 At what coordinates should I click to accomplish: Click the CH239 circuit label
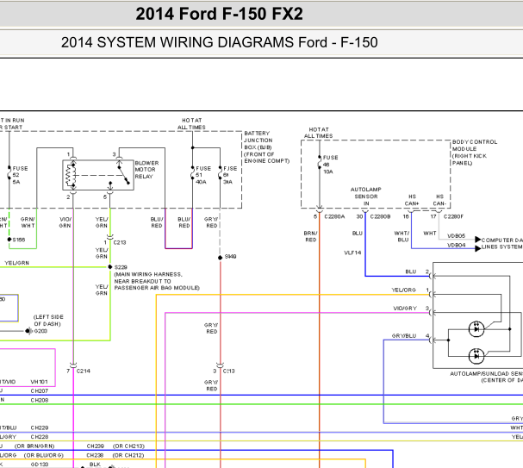(96, 446)
